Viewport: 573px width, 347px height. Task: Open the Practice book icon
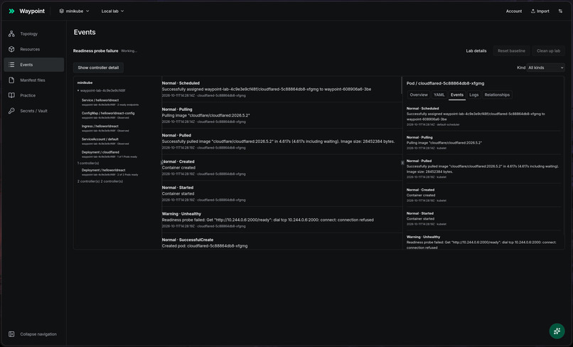point(11,95)
